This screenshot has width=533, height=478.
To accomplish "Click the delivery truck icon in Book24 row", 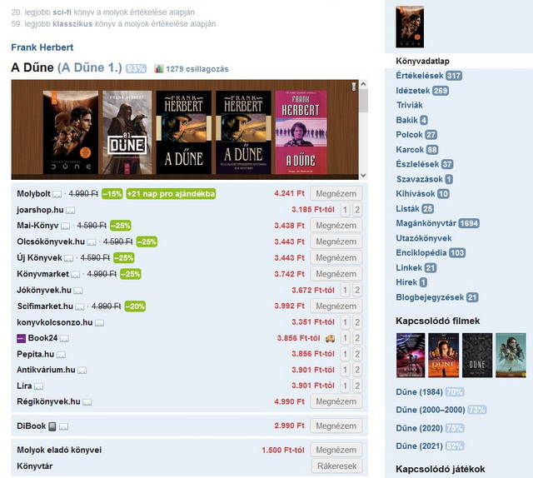I will [x=330, y=338].
